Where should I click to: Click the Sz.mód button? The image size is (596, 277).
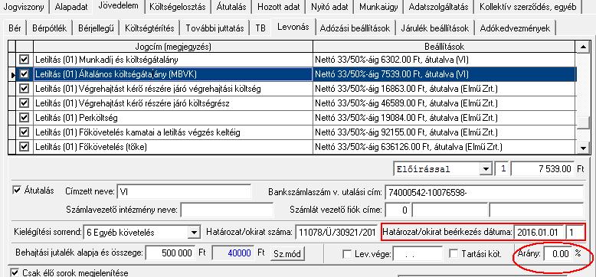[287, 253]
